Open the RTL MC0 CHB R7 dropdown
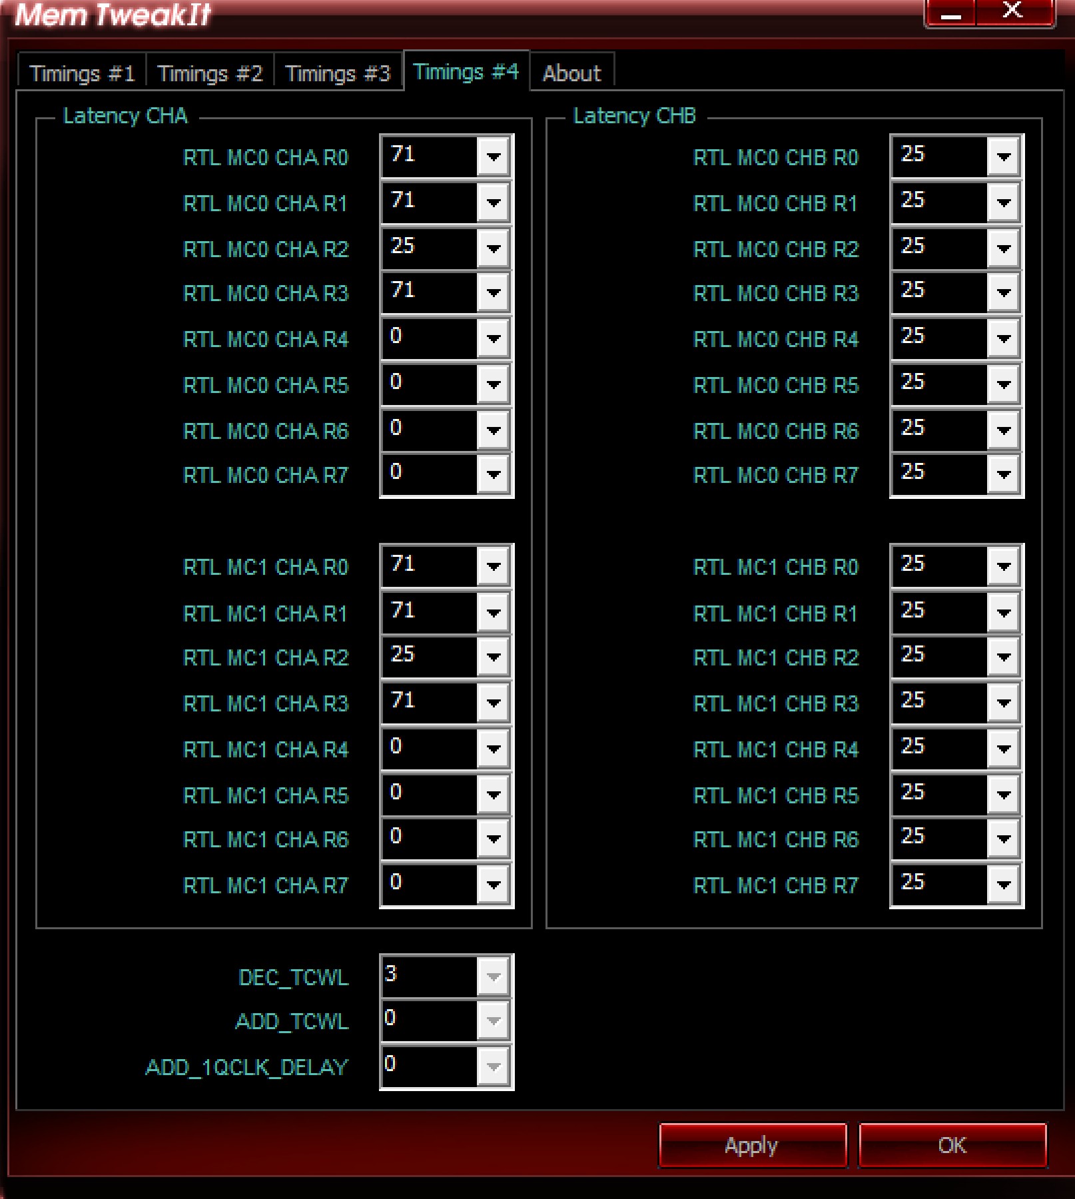Viewport: 1075px width, 1199px height. 1003,474
